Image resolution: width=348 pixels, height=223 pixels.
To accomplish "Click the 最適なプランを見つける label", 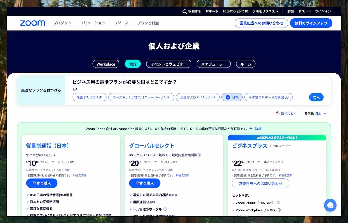I will pyautogui.click(x=41, y=90).
